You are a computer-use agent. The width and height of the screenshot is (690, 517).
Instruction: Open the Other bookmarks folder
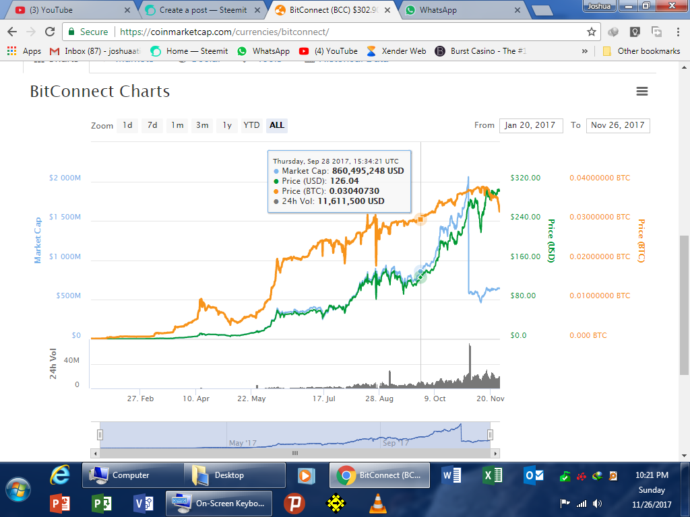point(641,51)
